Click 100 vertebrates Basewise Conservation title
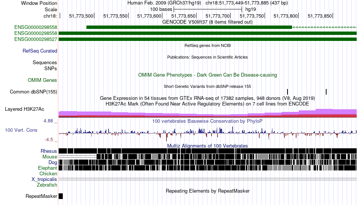The width and height of the screenshot is (357, 205). (x=207, y=121)
